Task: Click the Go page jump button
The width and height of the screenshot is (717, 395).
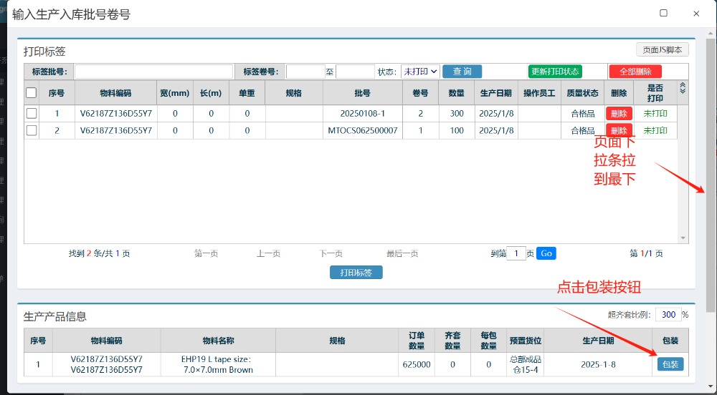Action: click(546, 253)
